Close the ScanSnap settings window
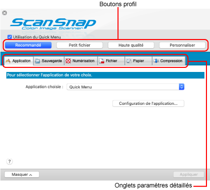210x190 pixels. [x=5, y=13]
